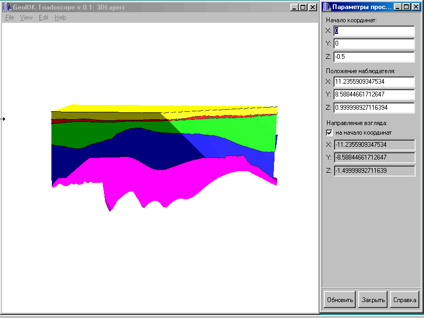Close the 3DLayers main window
The width and height of the screenshot is (424, 318).
tap(313, 7)
